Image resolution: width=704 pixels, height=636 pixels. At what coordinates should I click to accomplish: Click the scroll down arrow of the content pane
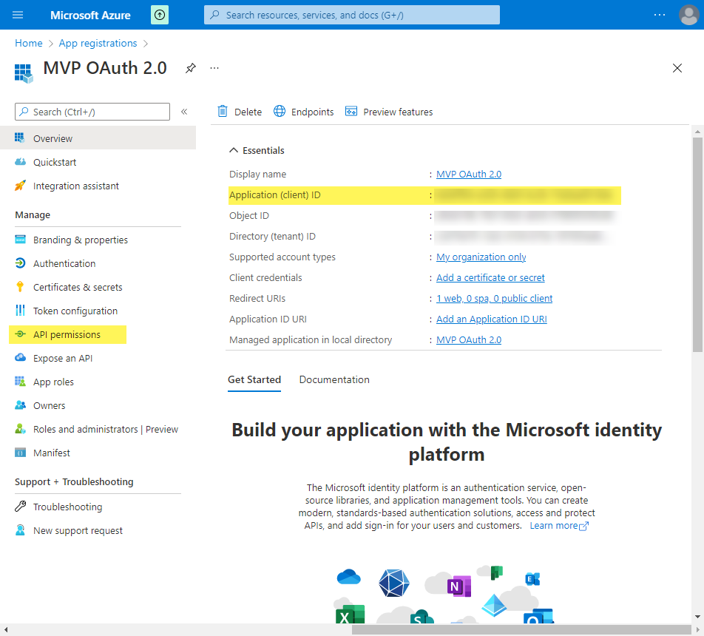pos(697,617)
